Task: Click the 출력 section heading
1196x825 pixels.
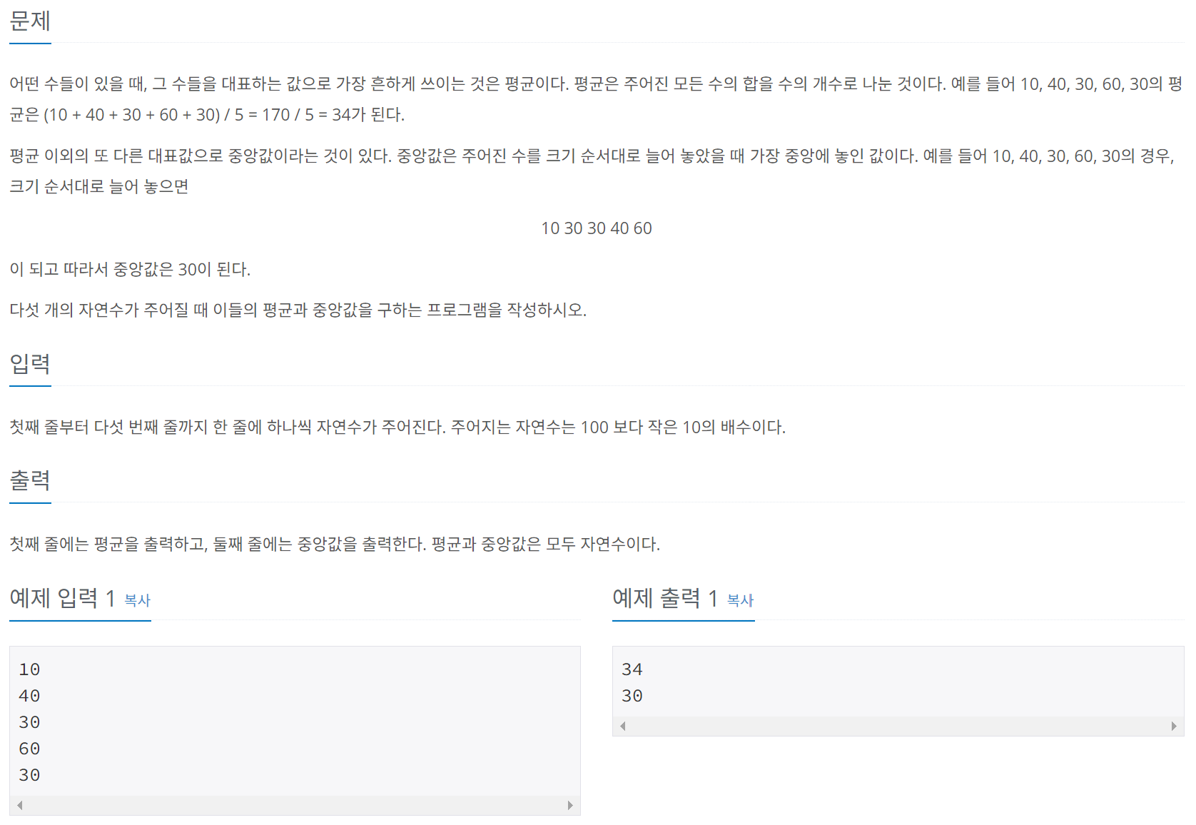Action: [30, 481]
